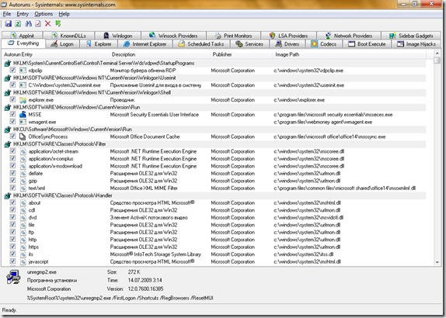Click the red Delete X toolbar icon
This screenshot has width=446, height=318.
click(48, 23)
